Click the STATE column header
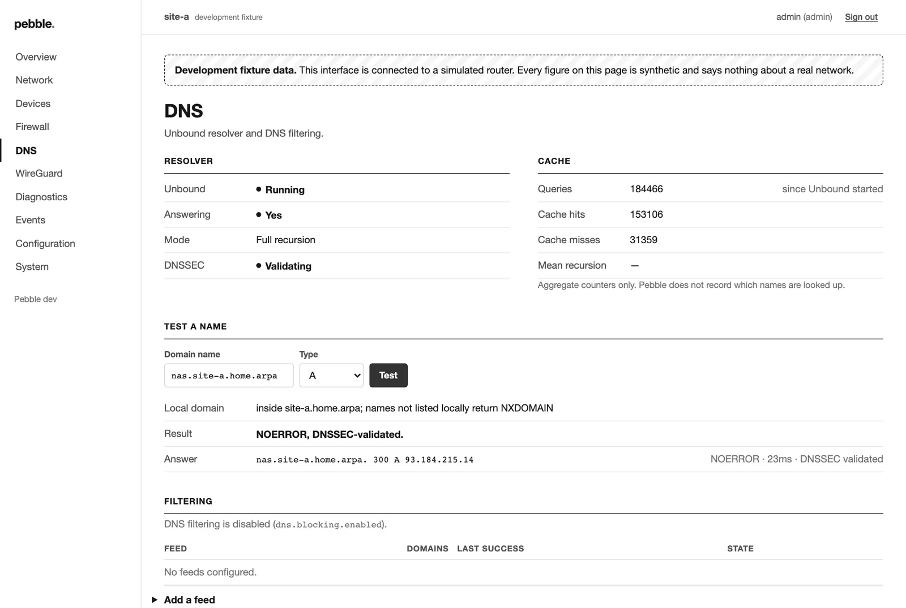 [x=740, y=549]
